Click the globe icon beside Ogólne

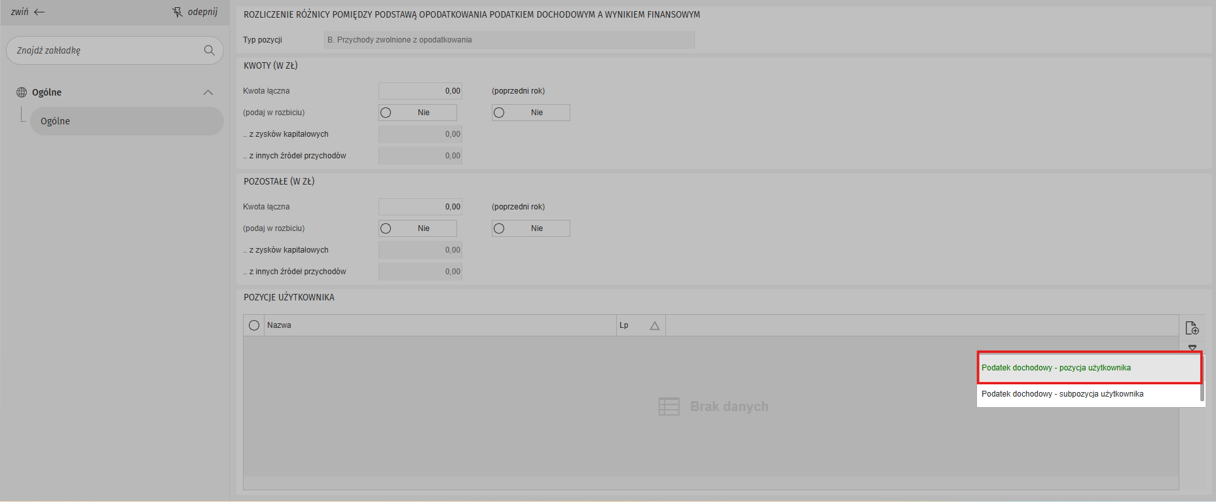pyautogui.click(x=22, y=92)
